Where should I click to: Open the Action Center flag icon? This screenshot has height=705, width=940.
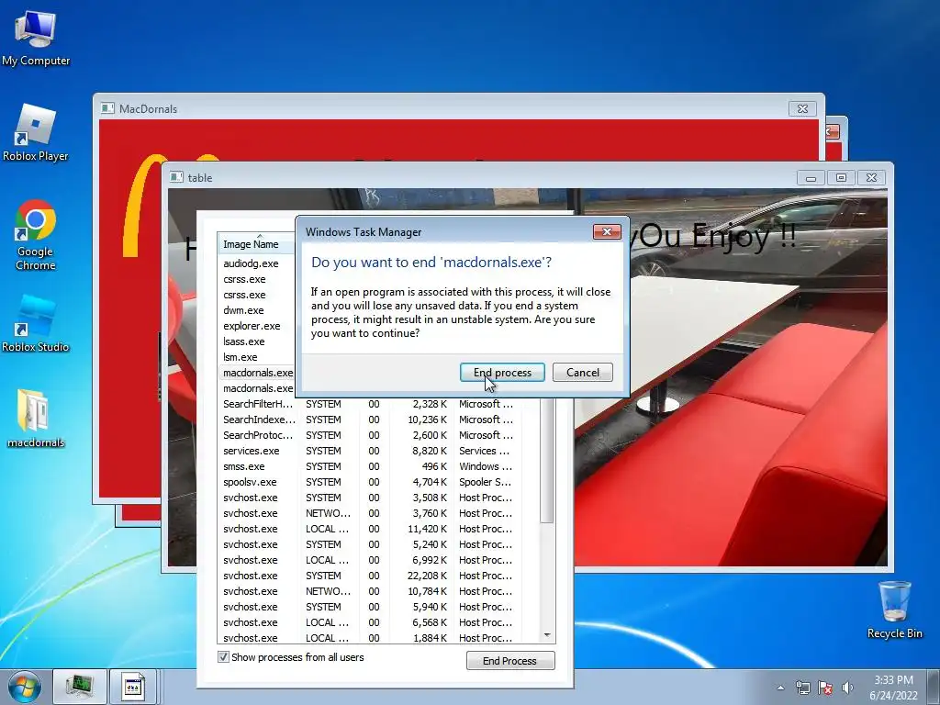pyautogui.click(x=825, y=688)
